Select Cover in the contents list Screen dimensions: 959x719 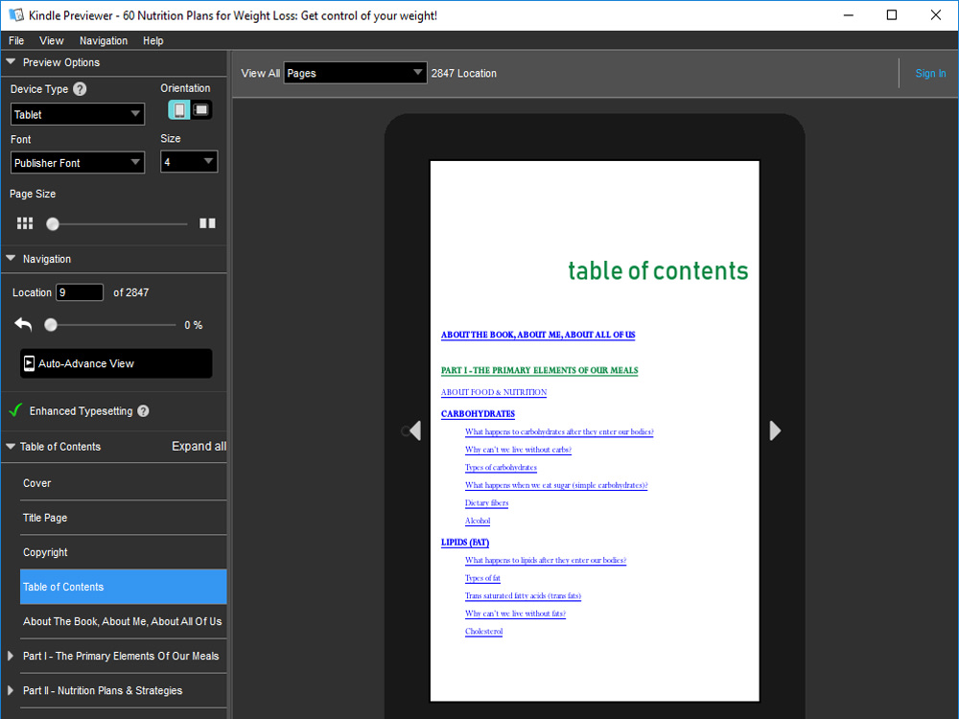pyautogui.click(x=123, y=483)
